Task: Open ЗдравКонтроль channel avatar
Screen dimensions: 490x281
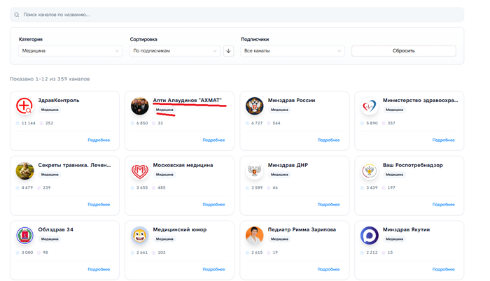Action: tap(24, 106)
